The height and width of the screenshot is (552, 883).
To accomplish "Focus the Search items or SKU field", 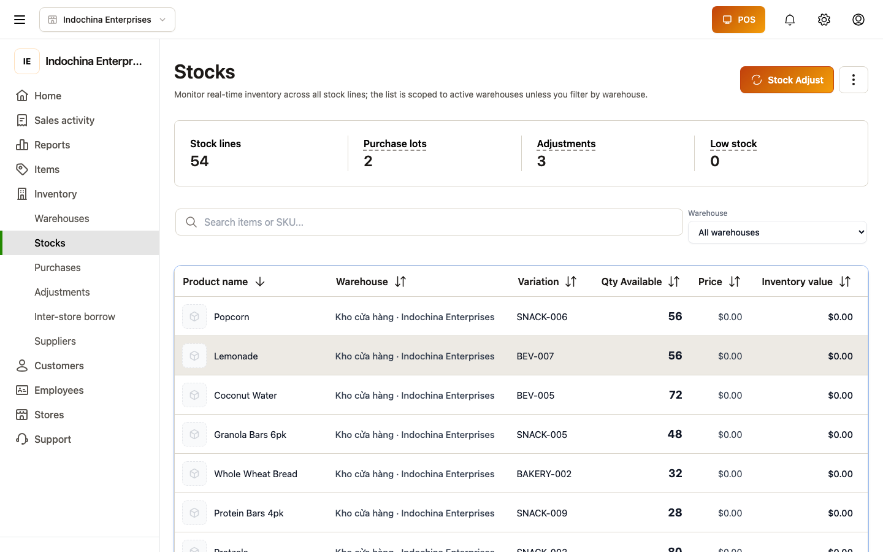I will pos(429,222).
